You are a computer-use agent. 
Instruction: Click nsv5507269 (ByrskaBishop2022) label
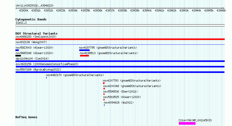pos(38,70)
